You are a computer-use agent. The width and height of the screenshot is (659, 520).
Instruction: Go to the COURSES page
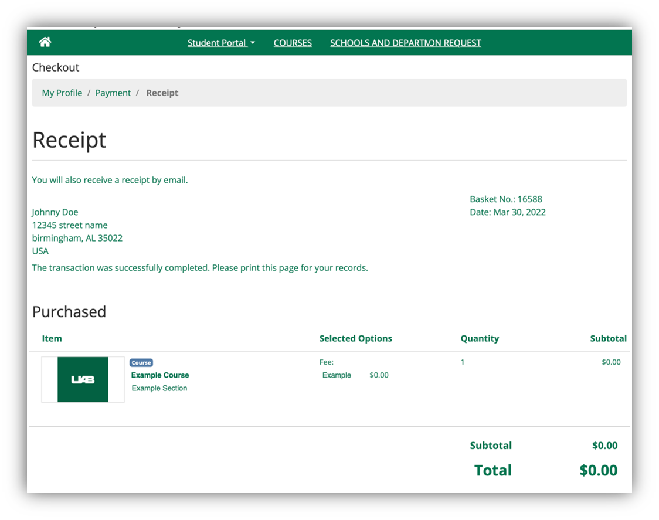pos(293,43)
